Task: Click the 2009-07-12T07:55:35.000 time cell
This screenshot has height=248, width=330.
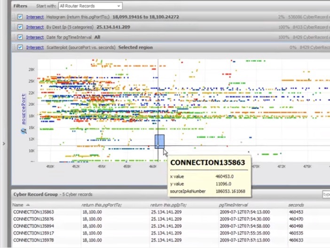Action: 245,233
